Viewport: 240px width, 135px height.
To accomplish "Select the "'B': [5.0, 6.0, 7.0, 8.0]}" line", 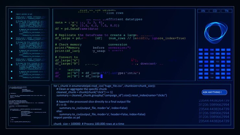I will [x=95, y=26].
